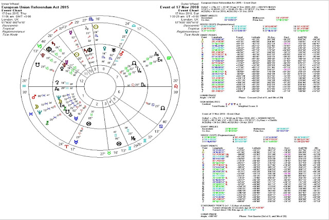Select the green Virgo sign on the rim

(169, 58)
